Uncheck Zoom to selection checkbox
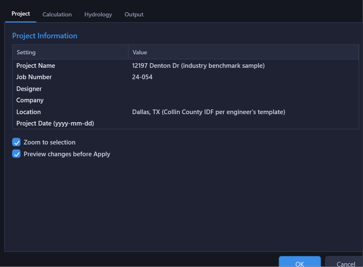This screenshot has width=363, height=267. 16,142
